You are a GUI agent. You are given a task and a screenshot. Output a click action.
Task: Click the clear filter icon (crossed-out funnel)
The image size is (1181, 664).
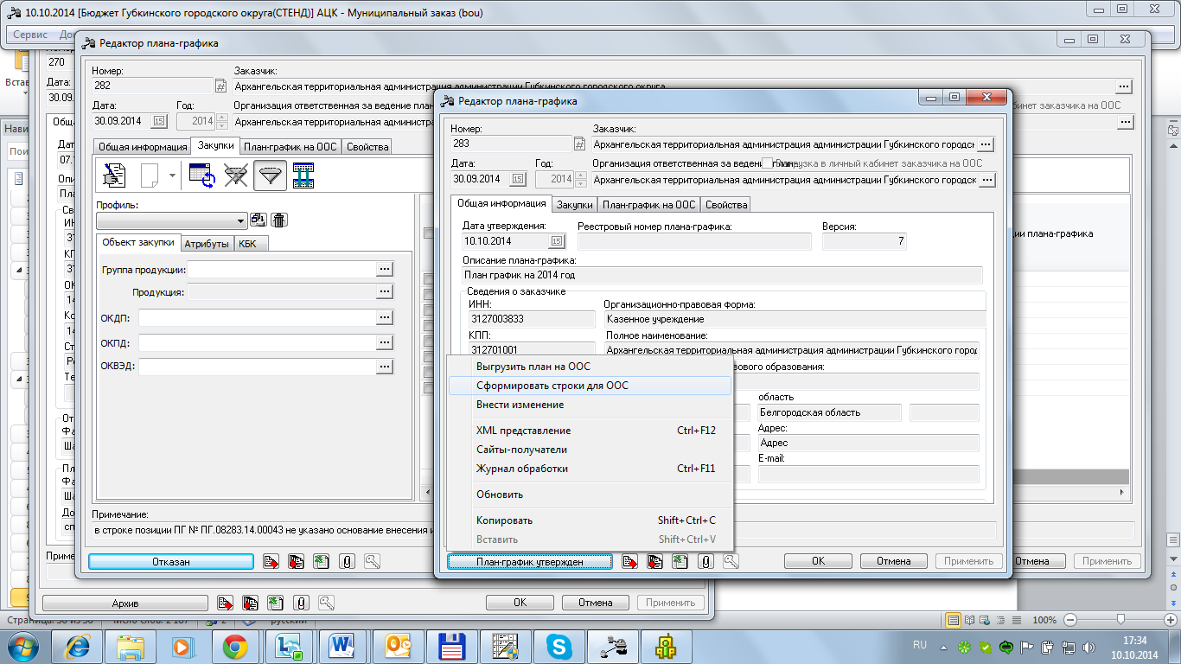(x=236, y=176)
